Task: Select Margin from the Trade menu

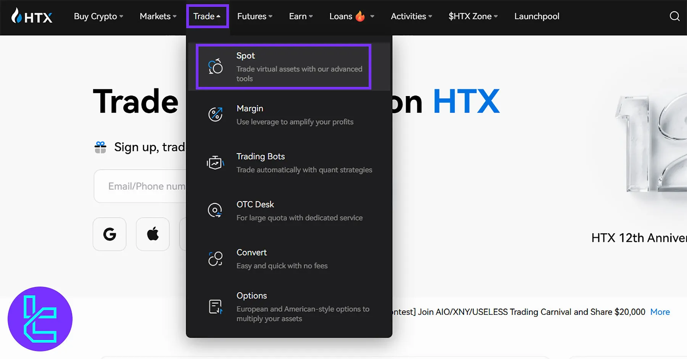Action: [x=289, y=115]
